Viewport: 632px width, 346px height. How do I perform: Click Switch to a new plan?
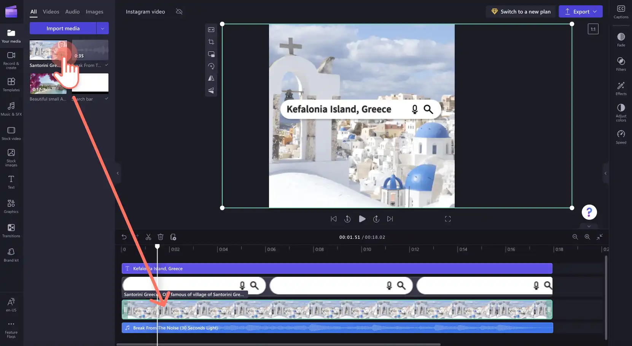(x=521, y=11)
